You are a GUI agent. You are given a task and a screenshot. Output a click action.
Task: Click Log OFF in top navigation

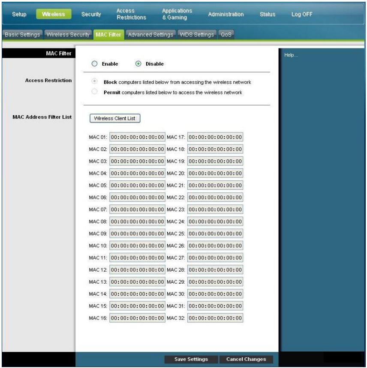[302, 15]
